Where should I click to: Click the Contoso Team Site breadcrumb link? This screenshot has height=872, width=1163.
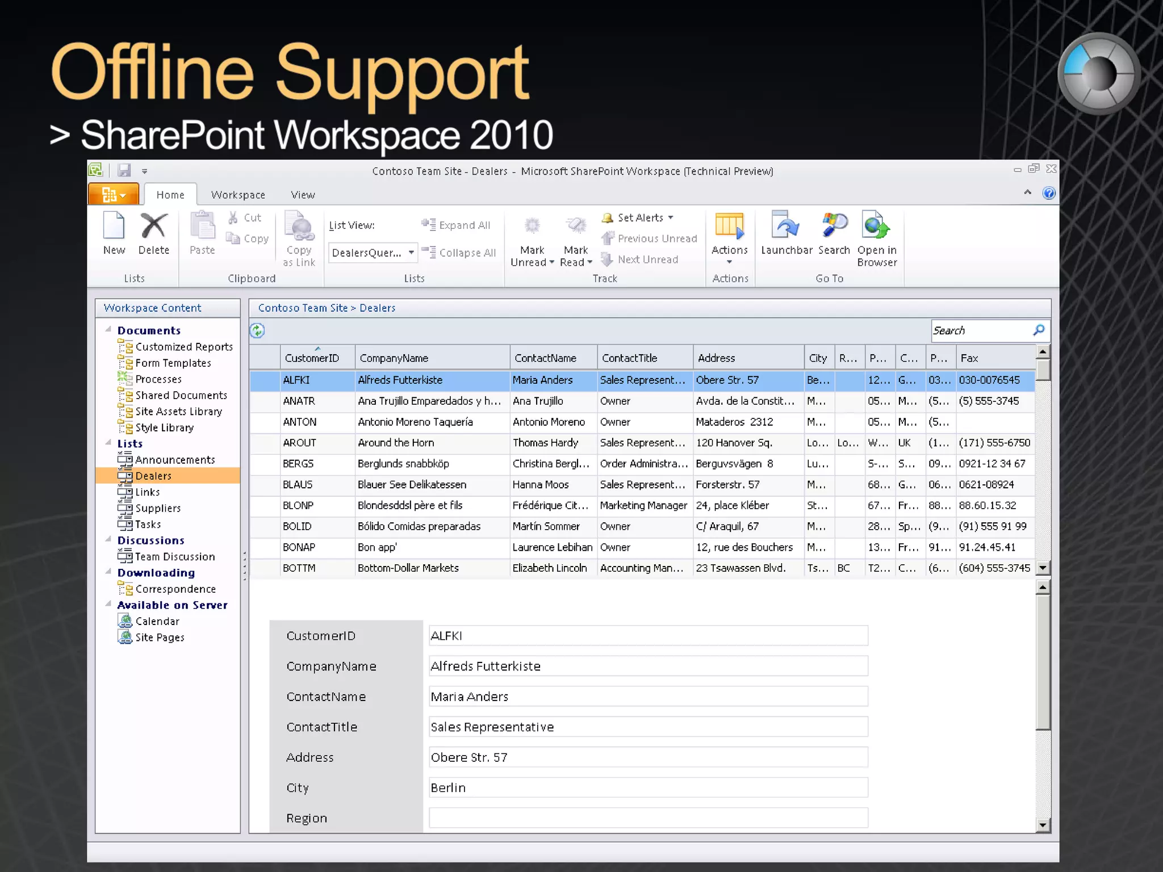[303, 308]
